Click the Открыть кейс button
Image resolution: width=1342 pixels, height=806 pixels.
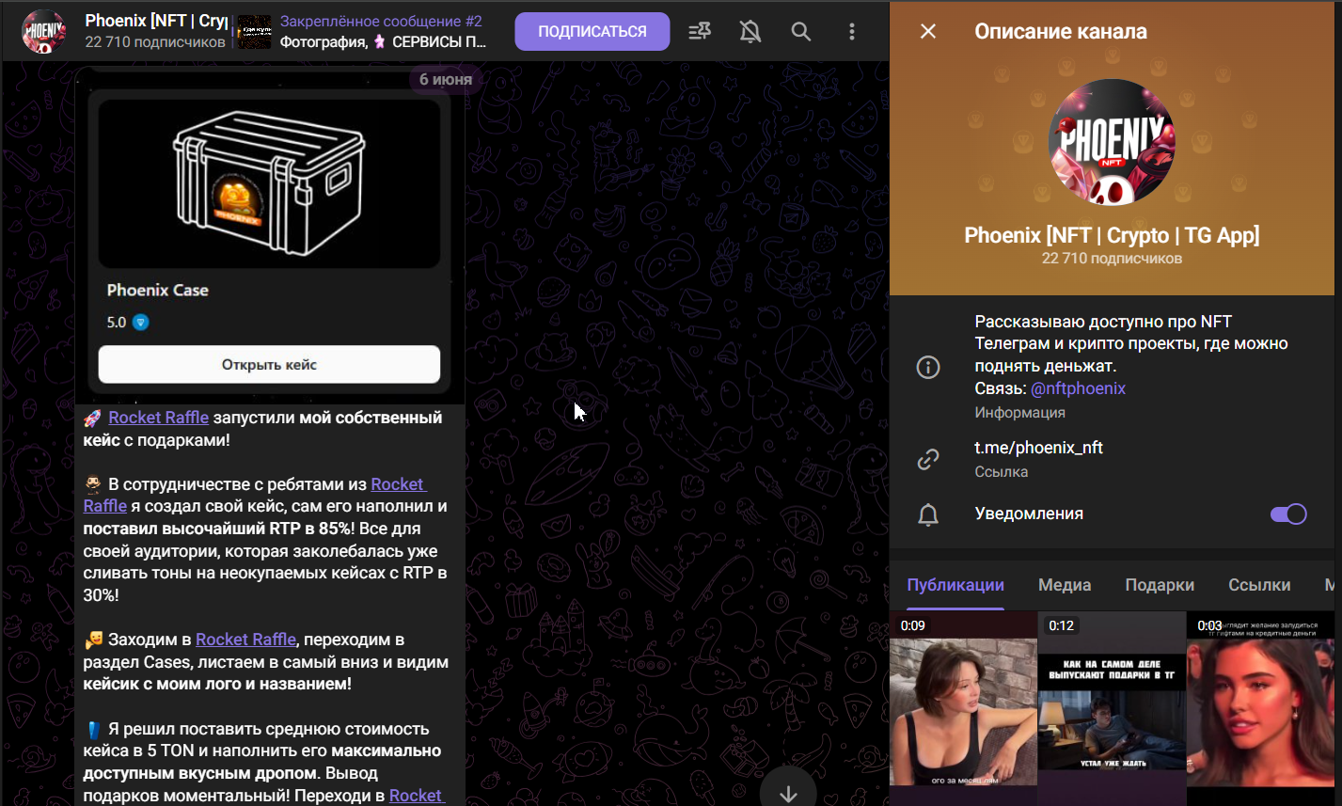click(x=269, y=364)
